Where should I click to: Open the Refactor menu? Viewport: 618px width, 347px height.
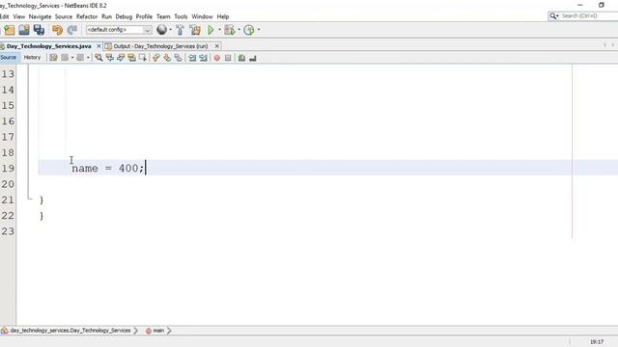[87, 16]
